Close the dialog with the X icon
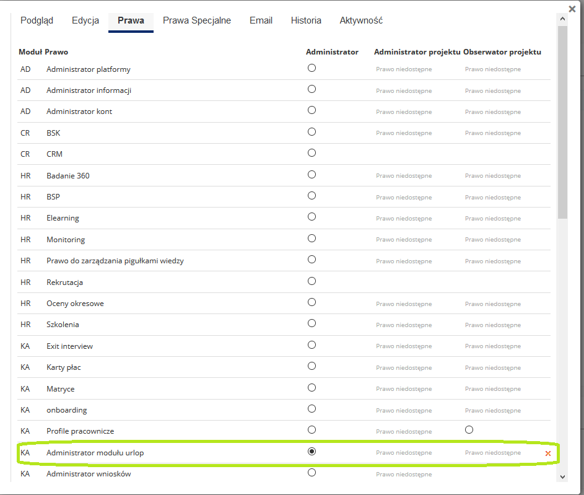This screenshot has height=495, width=584. point(572,9)
